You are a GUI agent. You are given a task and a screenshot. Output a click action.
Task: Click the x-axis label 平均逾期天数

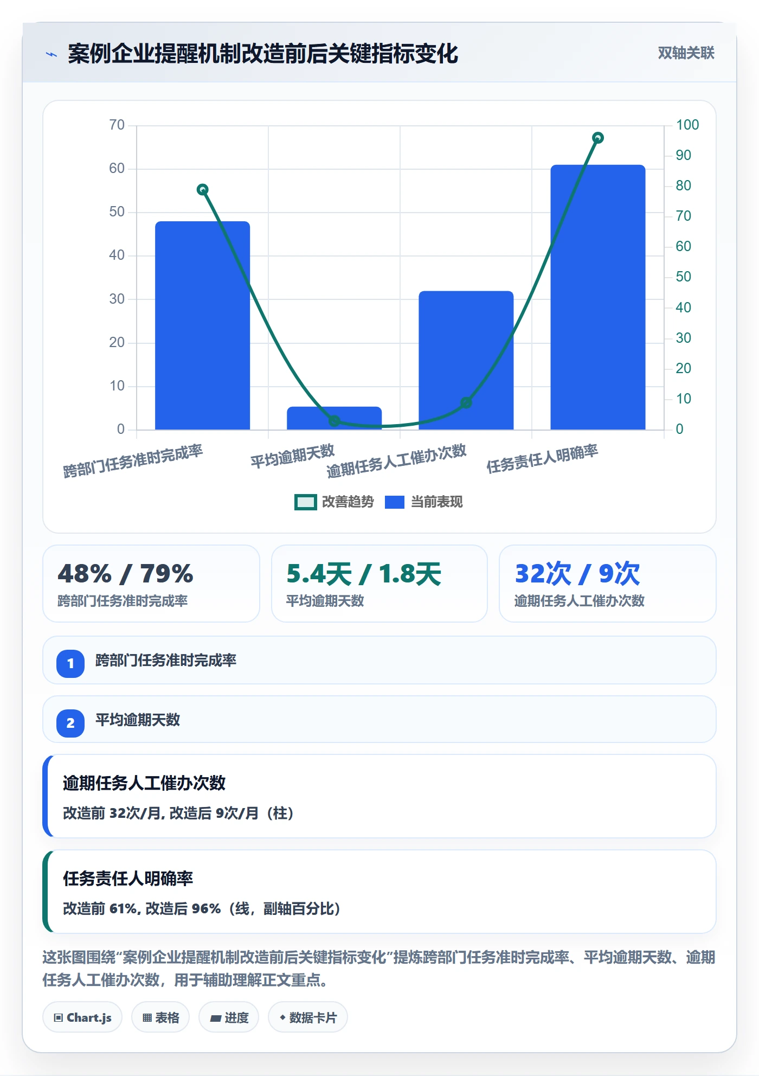pos(292,456)
